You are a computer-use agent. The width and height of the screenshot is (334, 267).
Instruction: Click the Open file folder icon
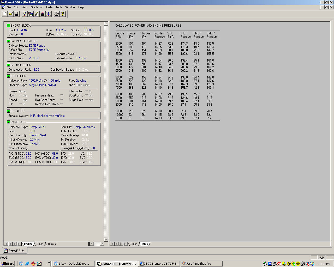pyautogui.click(x=10, y=14)
